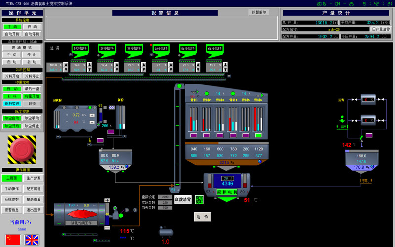Viewport: 395px width, 247px height.
Task: Toggle system control to 手动 manual mode
Action: coord(12,27)
